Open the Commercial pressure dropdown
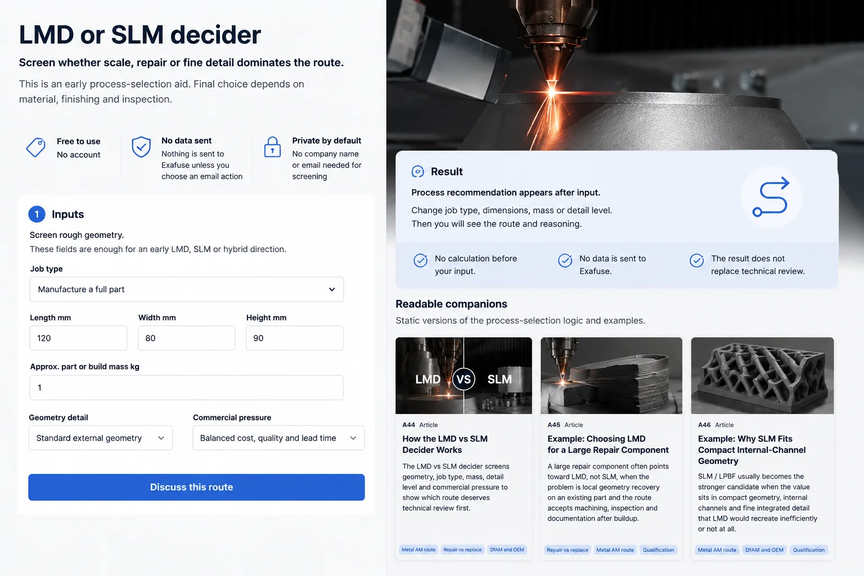Image resolution: width=864 pixels, height=576 pixels. click(x=278, y=438)
